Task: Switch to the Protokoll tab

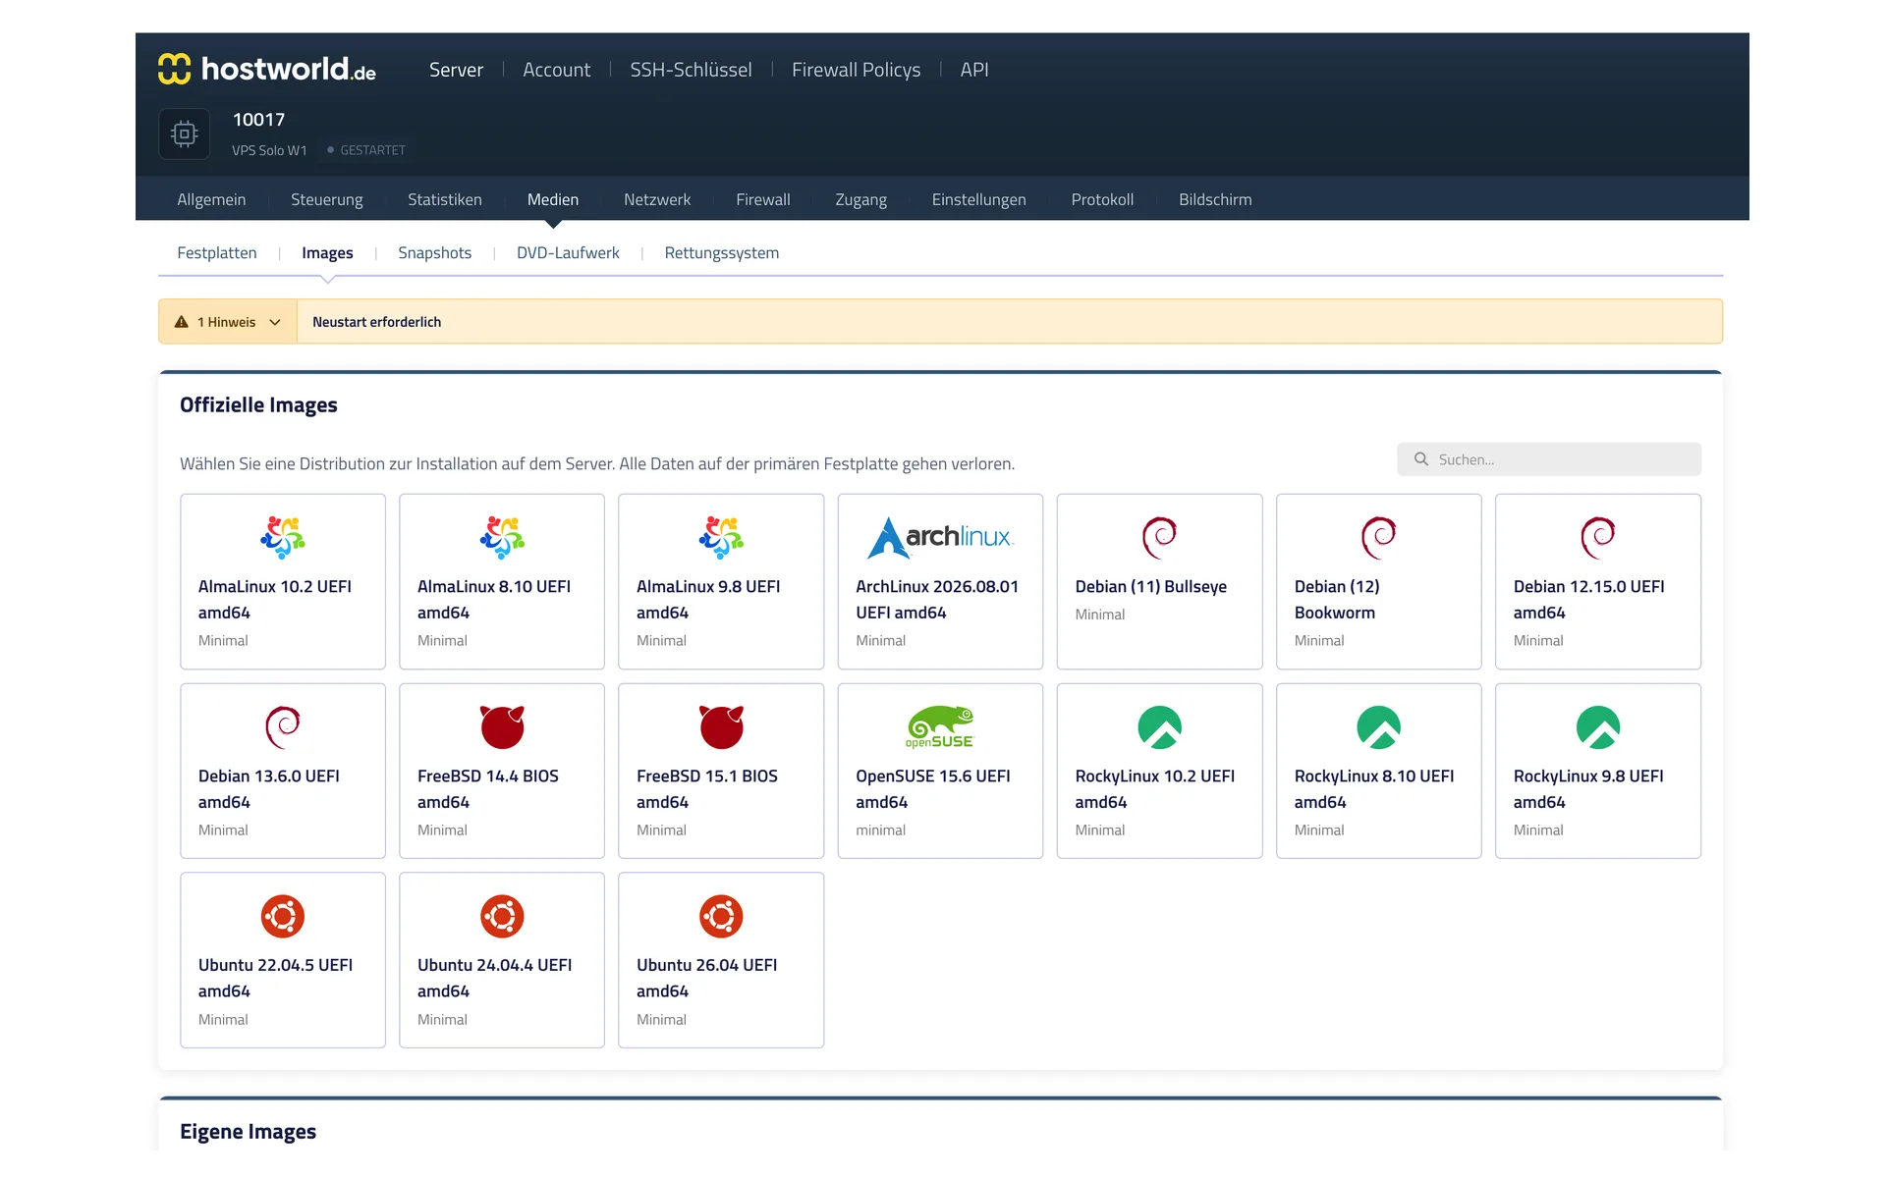Action: 1102,199
